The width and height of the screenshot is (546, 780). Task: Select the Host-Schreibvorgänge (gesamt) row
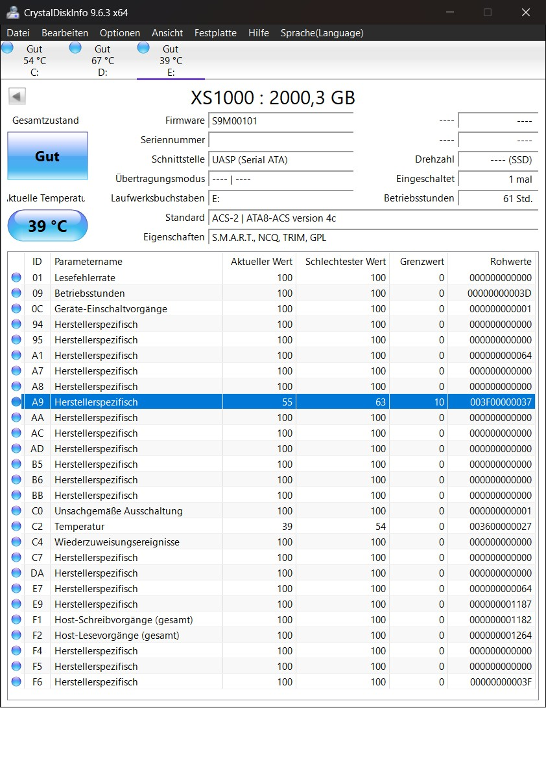[x=272, y=620]
